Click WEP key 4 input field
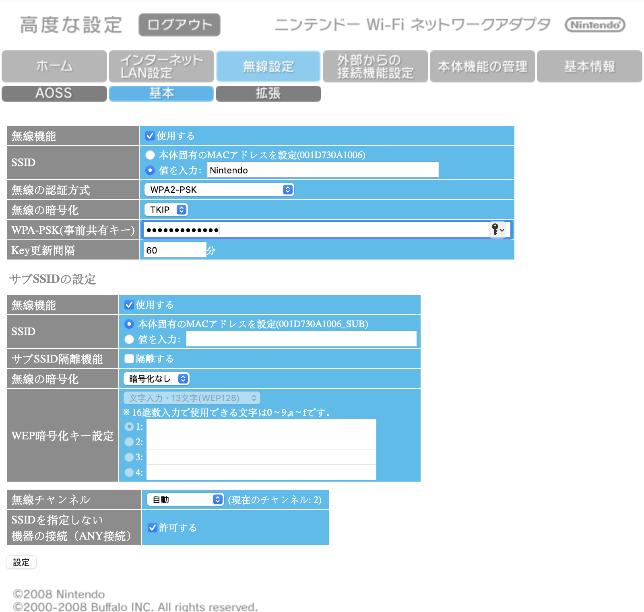 click(x=262, y=472)
